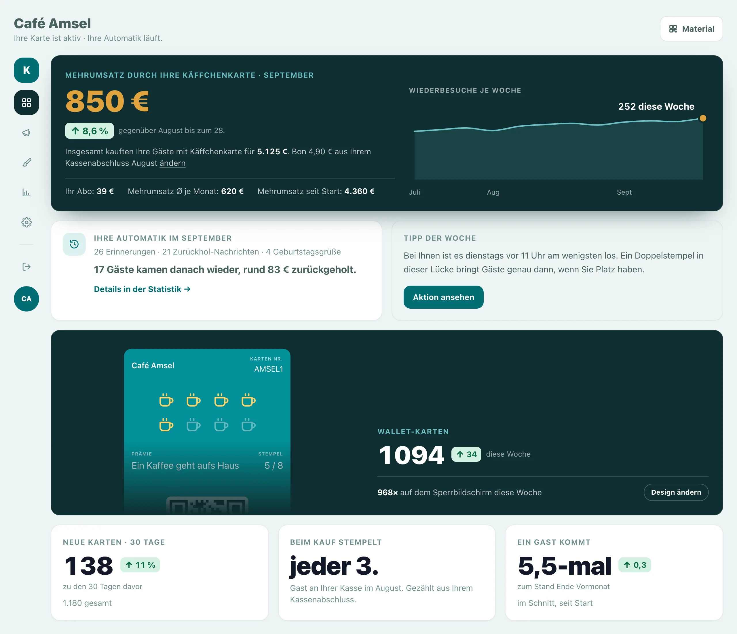Viewport: 737px width, 634px height.
Task: Open the bar chart statistics icon
Action: pos(26,193)
